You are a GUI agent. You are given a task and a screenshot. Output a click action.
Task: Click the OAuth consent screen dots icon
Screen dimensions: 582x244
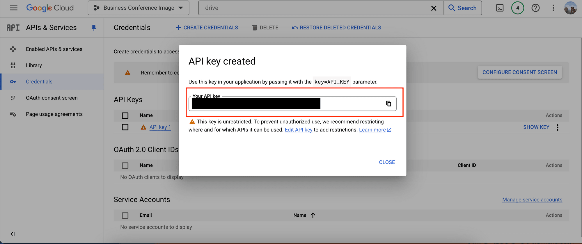(x=13, y=98)
